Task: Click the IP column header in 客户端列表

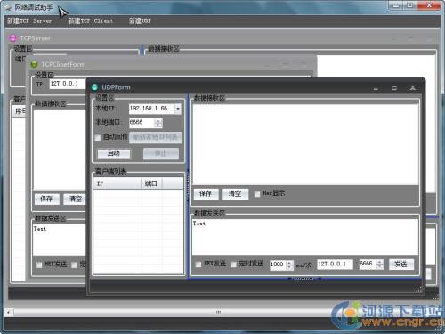Action: [117, 183]
